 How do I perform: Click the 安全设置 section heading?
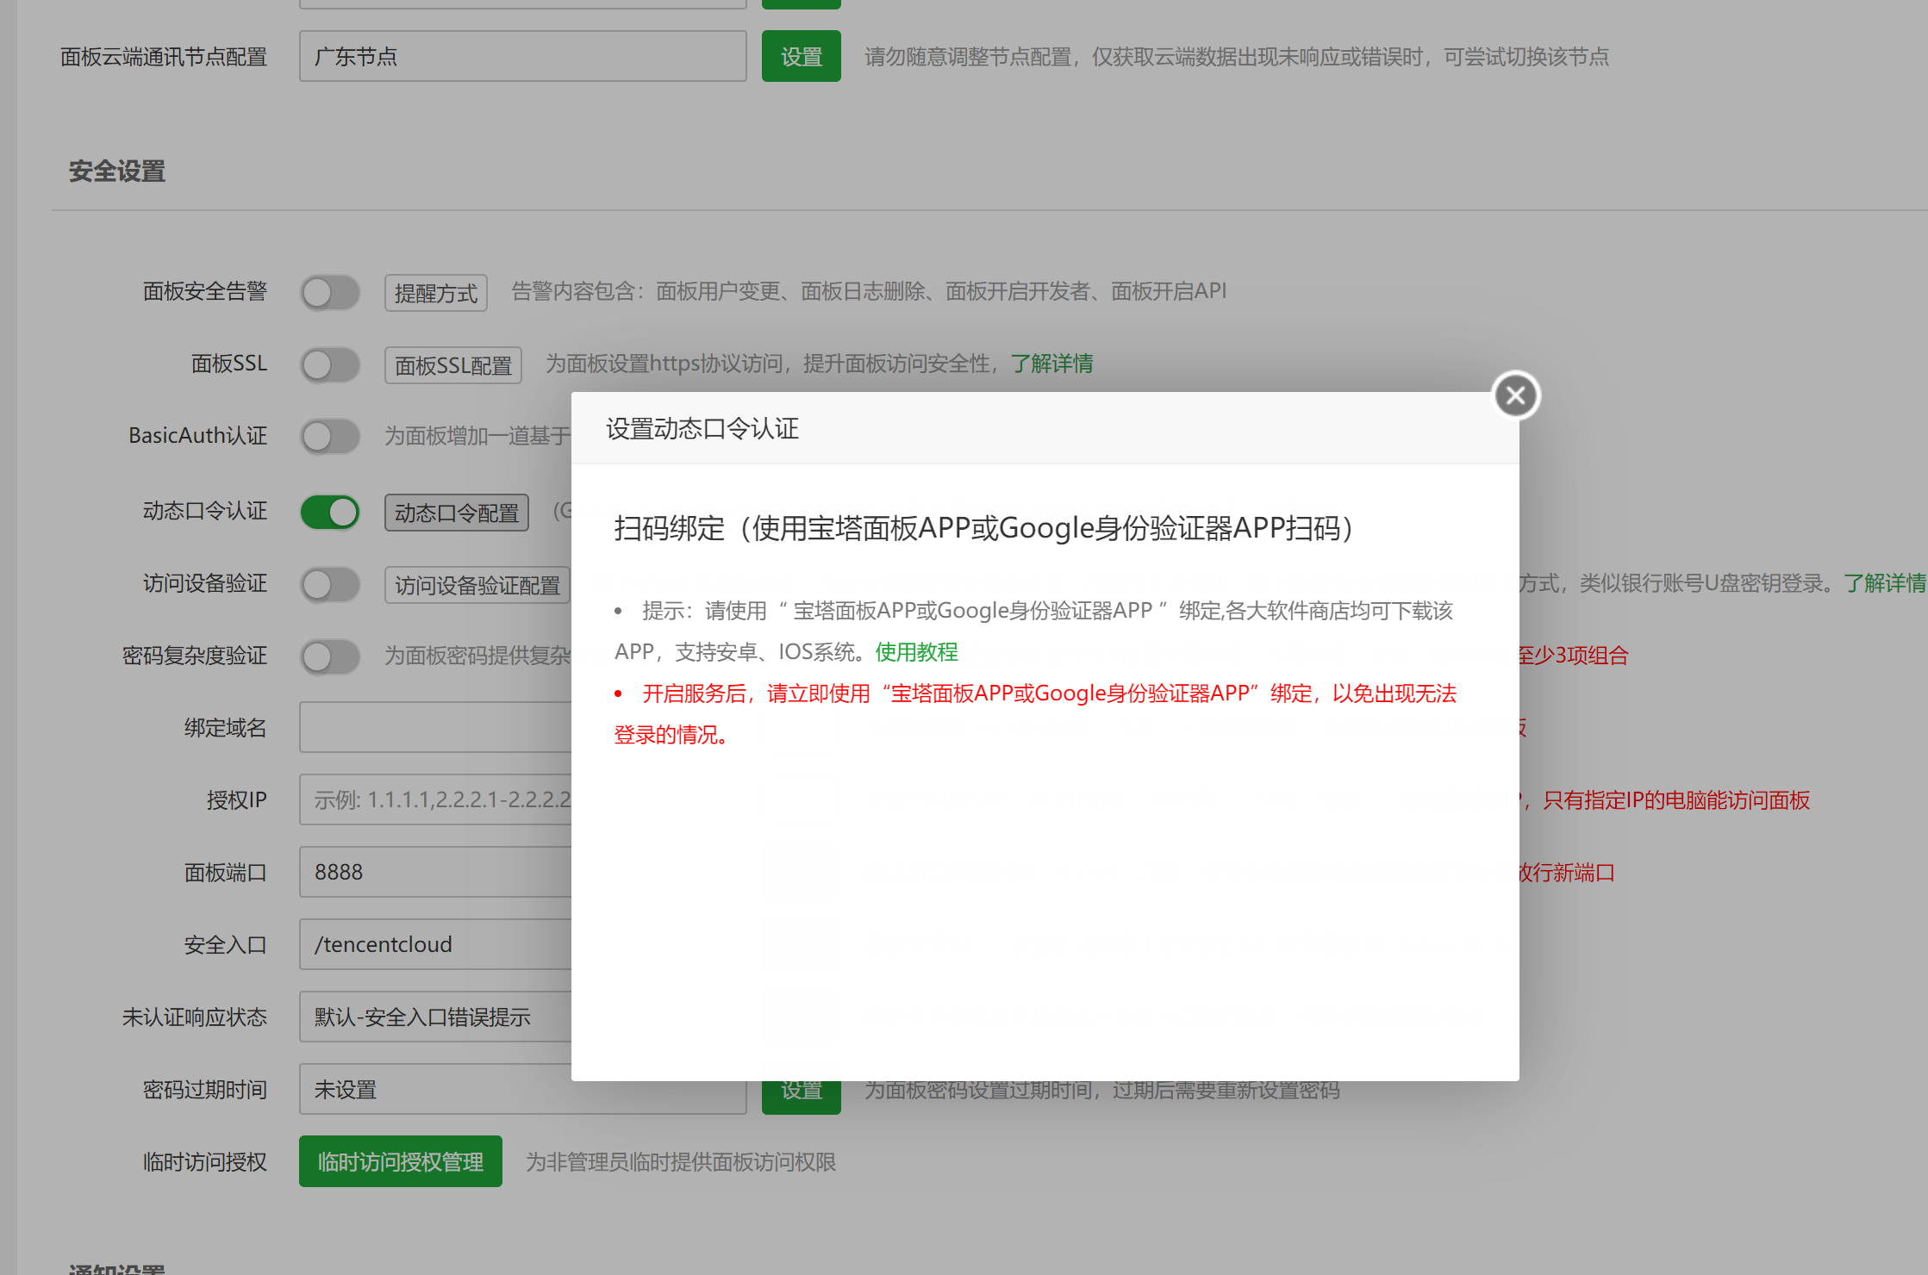coord(117,171)
